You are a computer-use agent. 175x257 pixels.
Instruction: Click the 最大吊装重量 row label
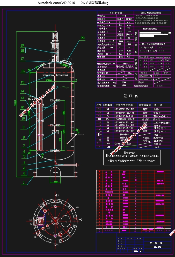[103, 83]
